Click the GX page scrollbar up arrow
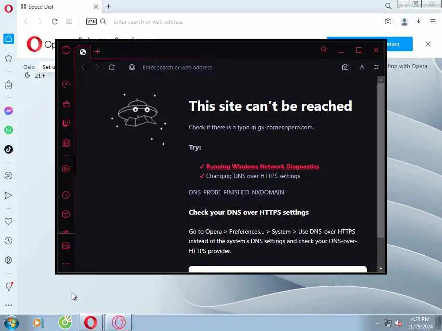The image size is (442, 331). point(381,80)
